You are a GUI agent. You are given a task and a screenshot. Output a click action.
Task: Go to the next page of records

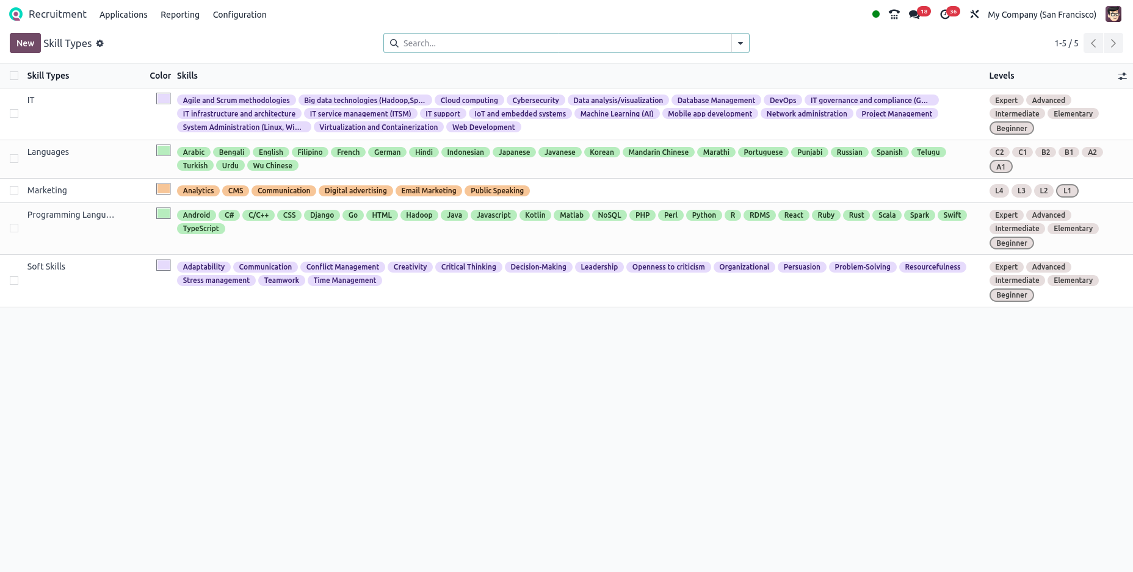click(1113, 43)
